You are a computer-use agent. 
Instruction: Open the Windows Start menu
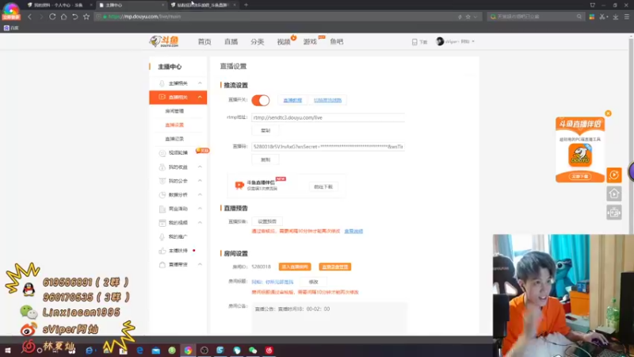pyautogui.click(x=8, y=350)
